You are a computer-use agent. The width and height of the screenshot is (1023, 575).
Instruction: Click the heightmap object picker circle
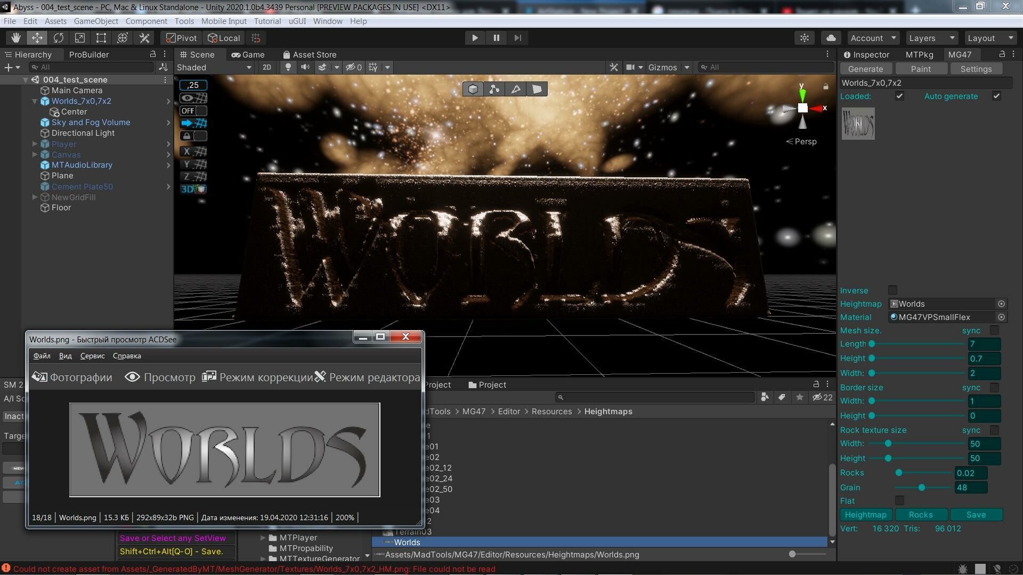(1001, 304)
